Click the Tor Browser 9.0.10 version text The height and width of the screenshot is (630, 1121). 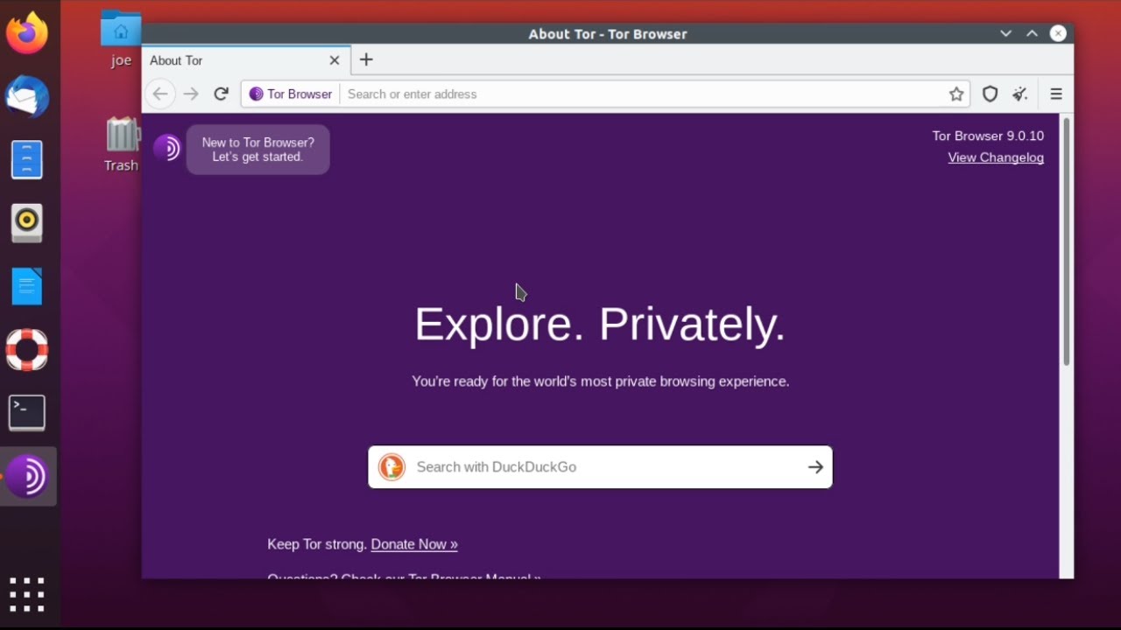click(988, 136)
